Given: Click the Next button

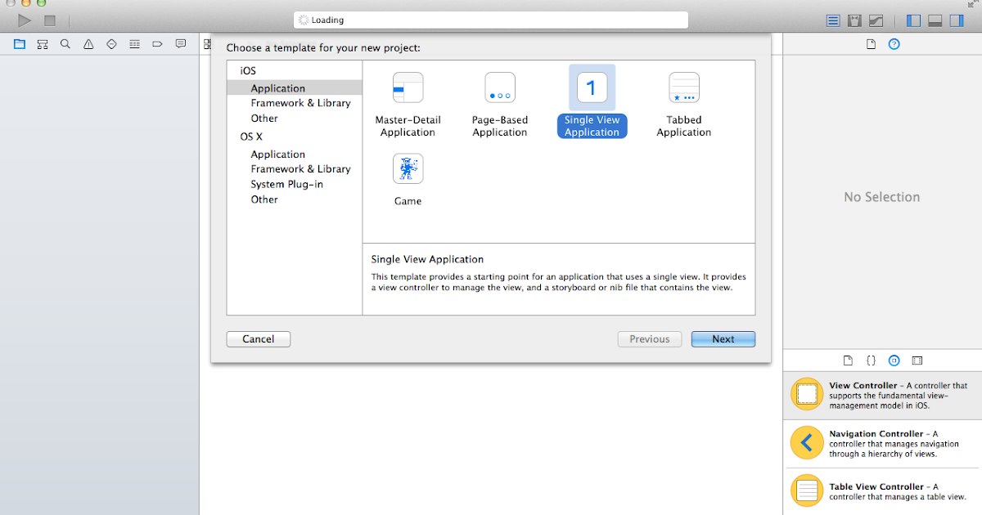Looking at the screenshot, I should tap(723, 338).
